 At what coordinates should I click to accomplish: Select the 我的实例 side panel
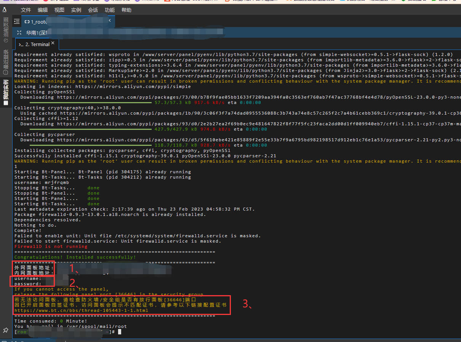coord(5,93)
